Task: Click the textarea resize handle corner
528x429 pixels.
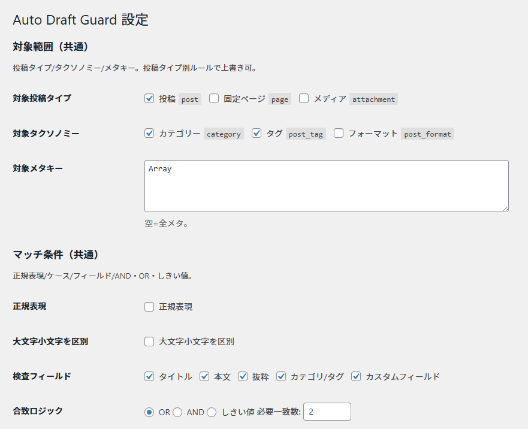Action: coord(505,208)
